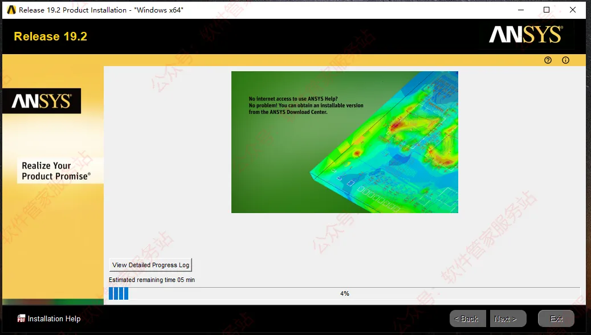Click 'Estimated remaining time 05 min' text
This screenshot has height=335, width=591.
[x=152, y=280]
